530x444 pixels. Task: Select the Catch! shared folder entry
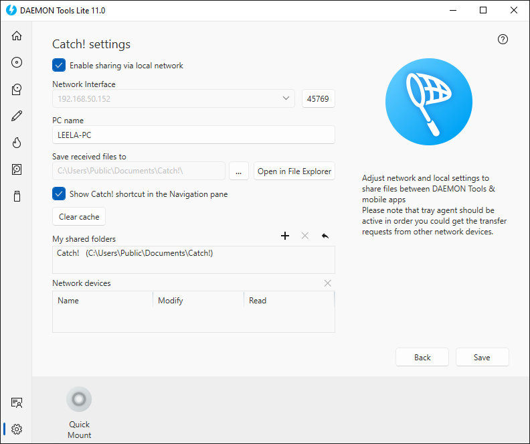click(193, 253)
